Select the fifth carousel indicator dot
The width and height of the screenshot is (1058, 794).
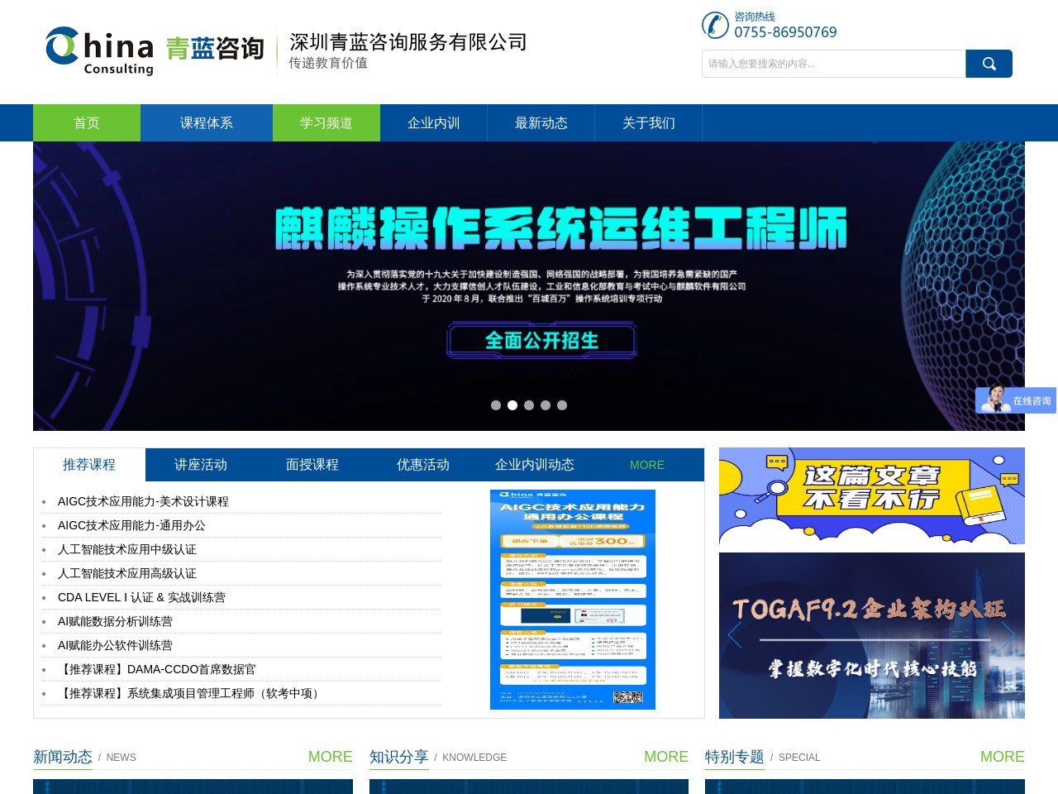[x=562, y=405]
